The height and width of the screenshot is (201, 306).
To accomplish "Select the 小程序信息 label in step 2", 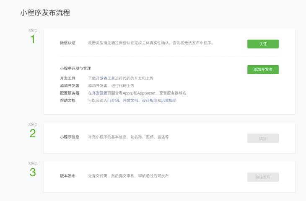I will tap(70, 137).
